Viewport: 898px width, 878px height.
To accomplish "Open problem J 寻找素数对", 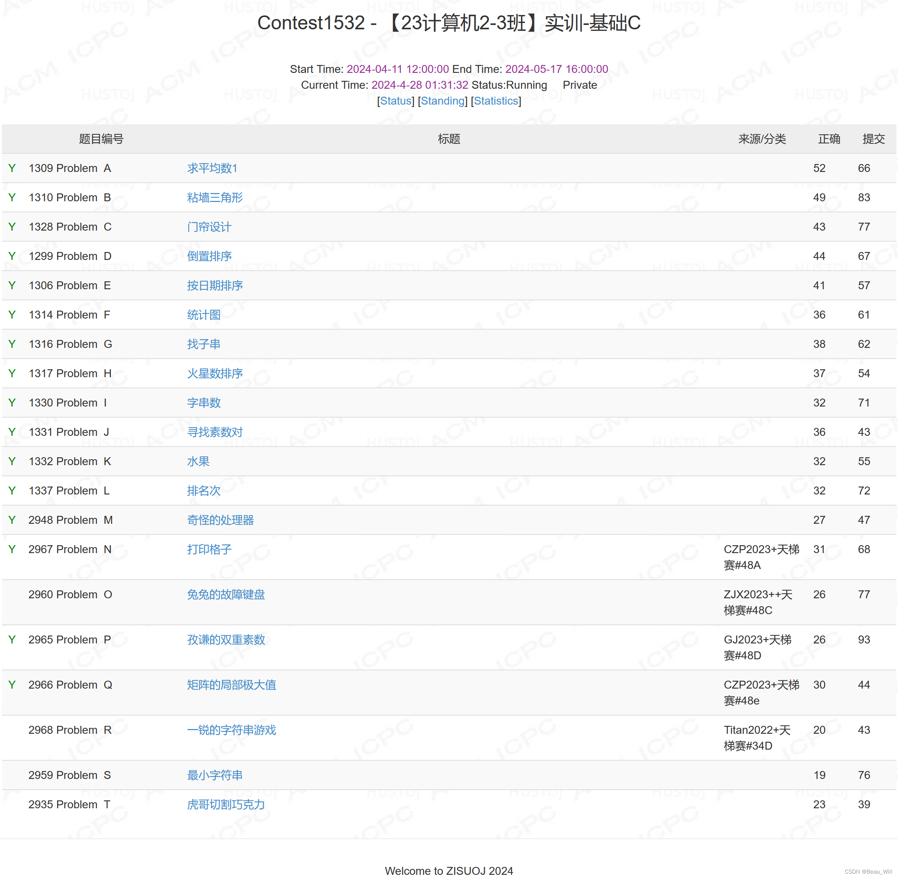I will pos(214,432).
